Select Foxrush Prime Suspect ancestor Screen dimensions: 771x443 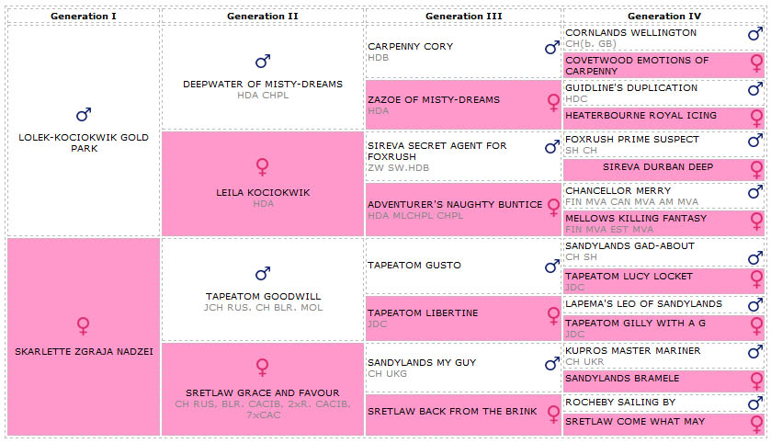pyautogui.click(x=632, y=140)
